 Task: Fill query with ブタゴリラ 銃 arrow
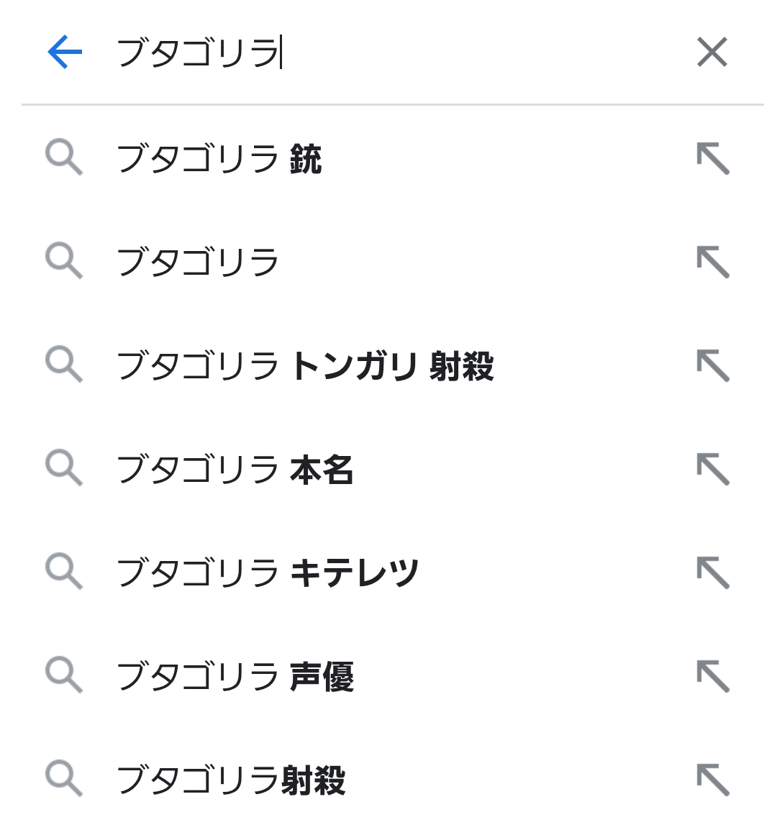click(713, 159)
